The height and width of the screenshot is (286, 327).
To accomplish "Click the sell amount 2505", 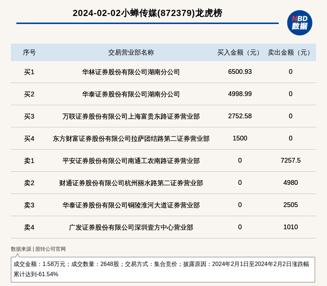I will click(291, 205).
